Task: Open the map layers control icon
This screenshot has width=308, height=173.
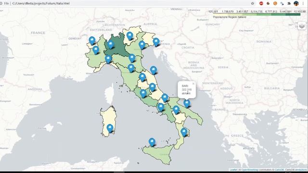Action: coord(302,25)
